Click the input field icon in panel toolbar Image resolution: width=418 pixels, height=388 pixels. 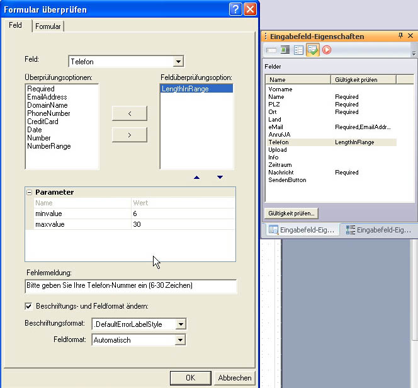click(271, 50)
